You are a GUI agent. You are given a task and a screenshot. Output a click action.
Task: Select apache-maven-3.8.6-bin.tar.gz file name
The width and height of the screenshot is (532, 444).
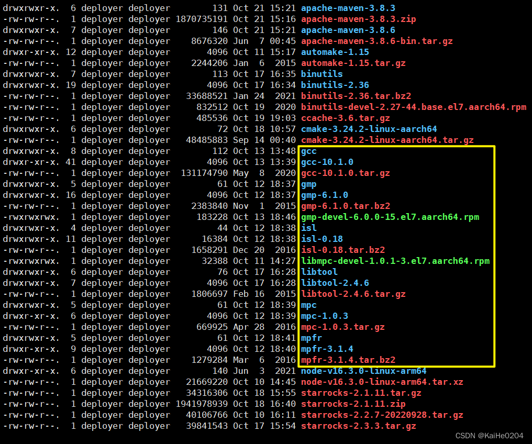pyautogui.click(x=376, y=41)
